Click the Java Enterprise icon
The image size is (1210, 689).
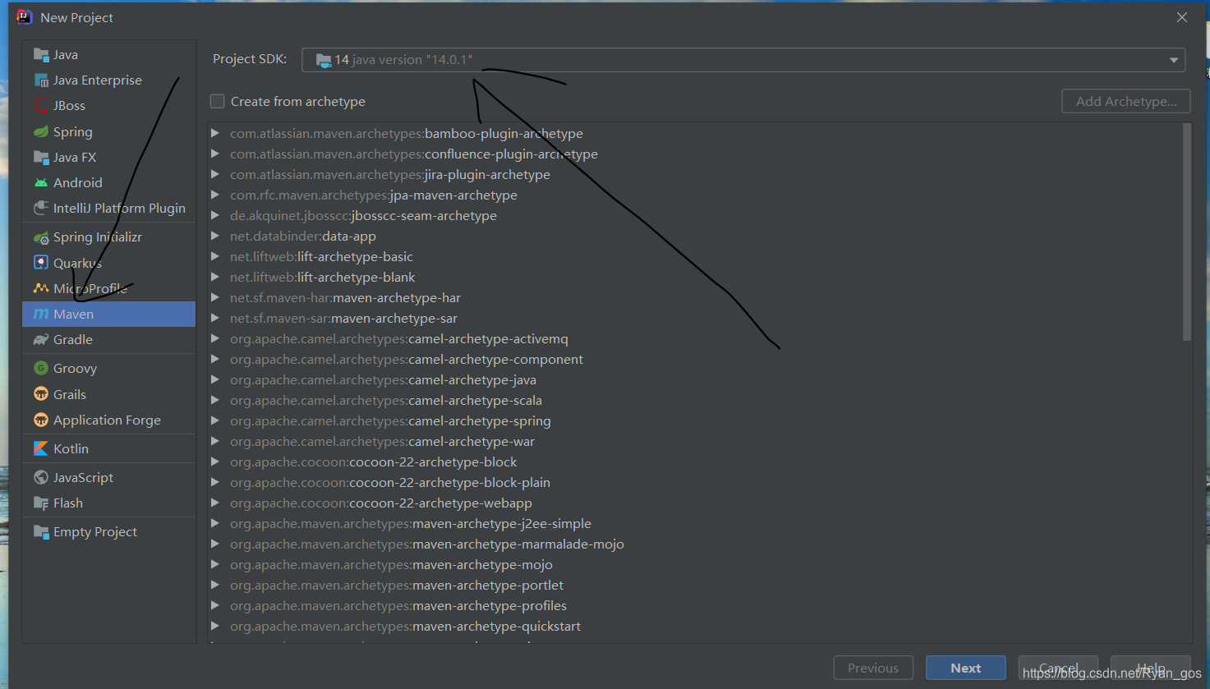coord(41,80)
